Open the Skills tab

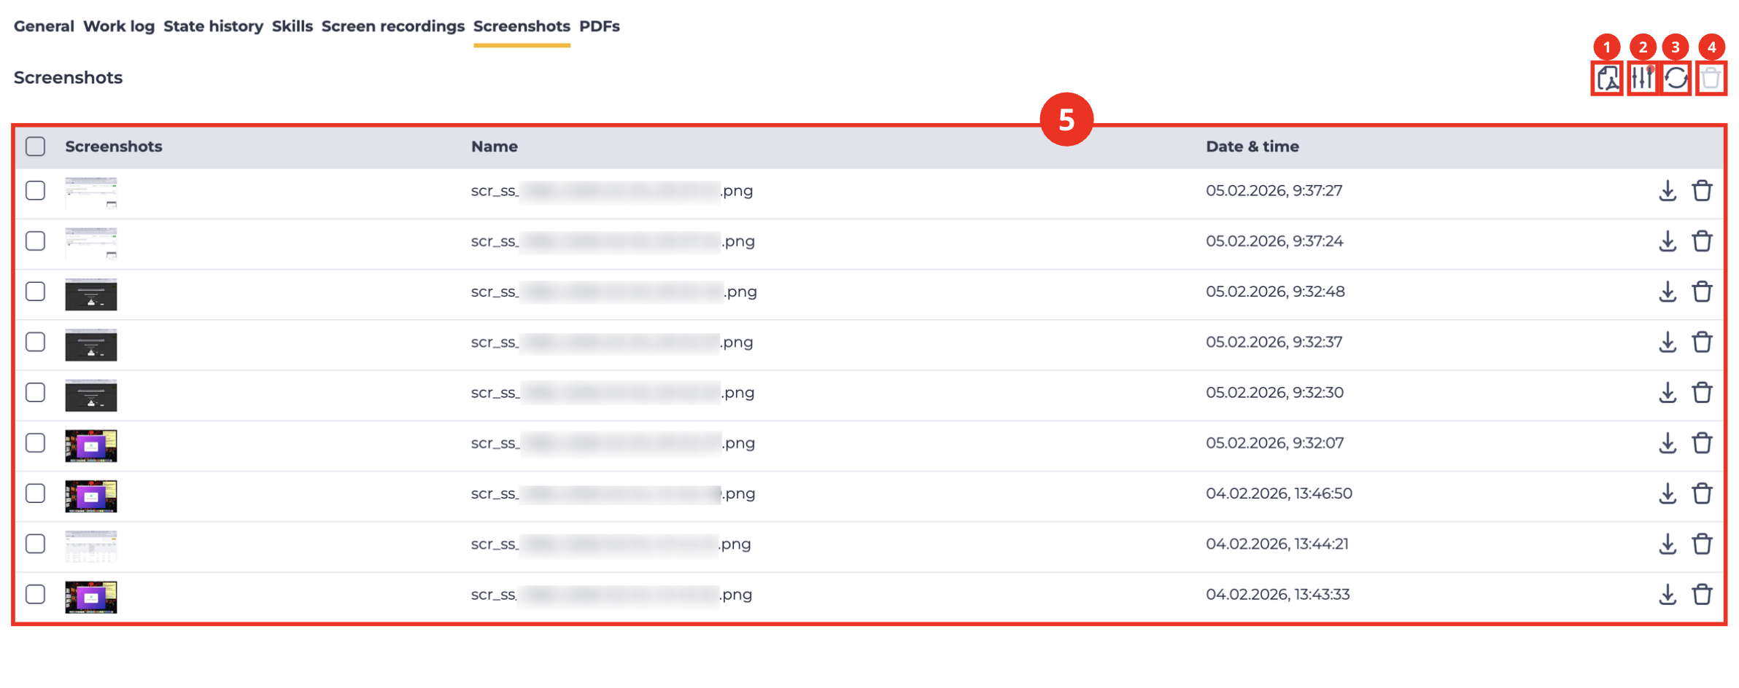(x=293, y=26)
